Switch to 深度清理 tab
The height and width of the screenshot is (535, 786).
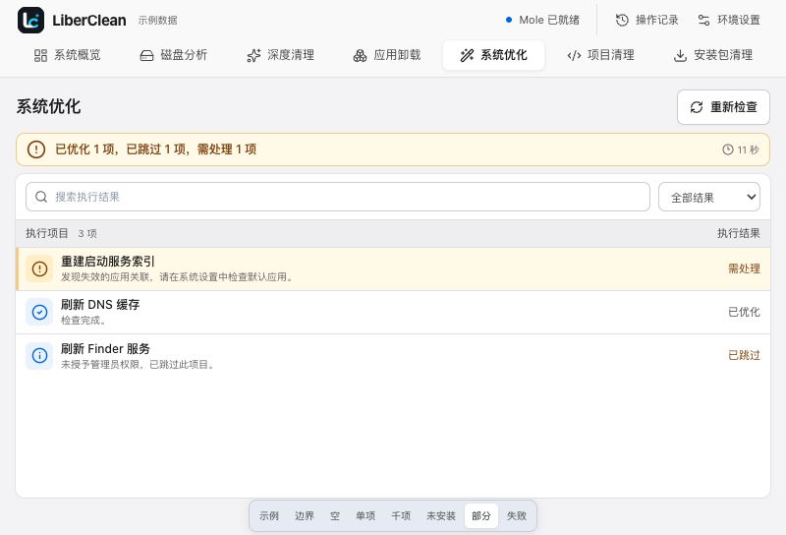(x=281, y=55)
